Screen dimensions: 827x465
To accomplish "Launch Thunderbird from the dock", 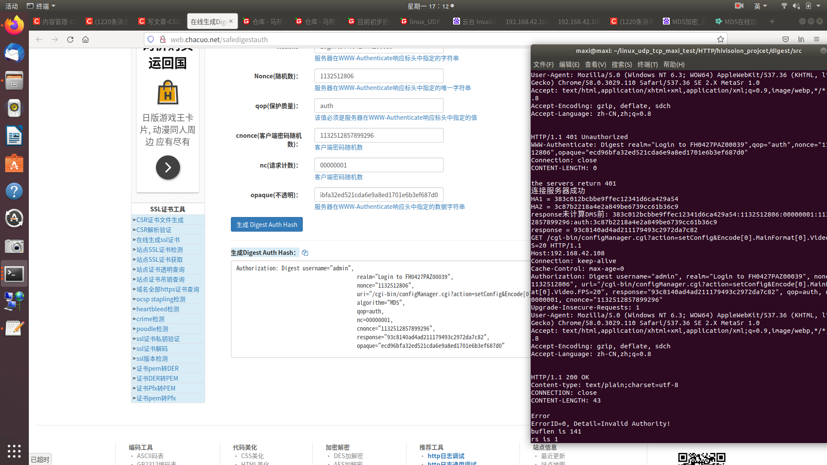I will [14, 53].
